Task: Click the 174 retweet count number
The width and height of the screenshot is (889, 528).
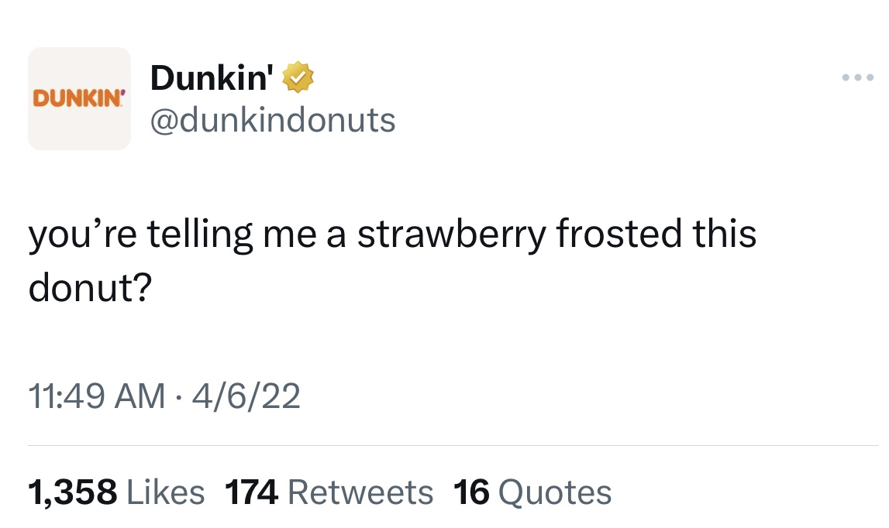Action: 251,492
